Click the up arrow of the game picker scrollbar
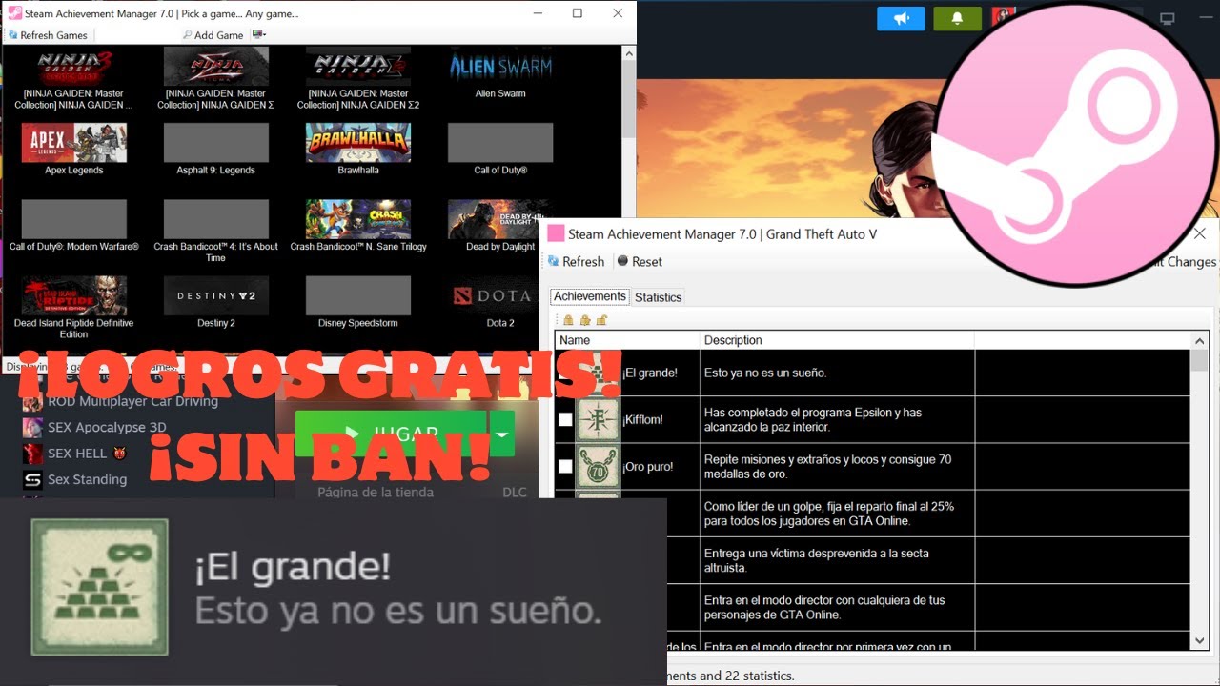Image resolution: width=1220 pixels, height=686 pixels. coord(628,53)
